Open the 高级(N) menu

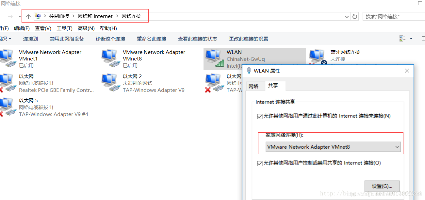pyautogui.click(x=86, y=28)
